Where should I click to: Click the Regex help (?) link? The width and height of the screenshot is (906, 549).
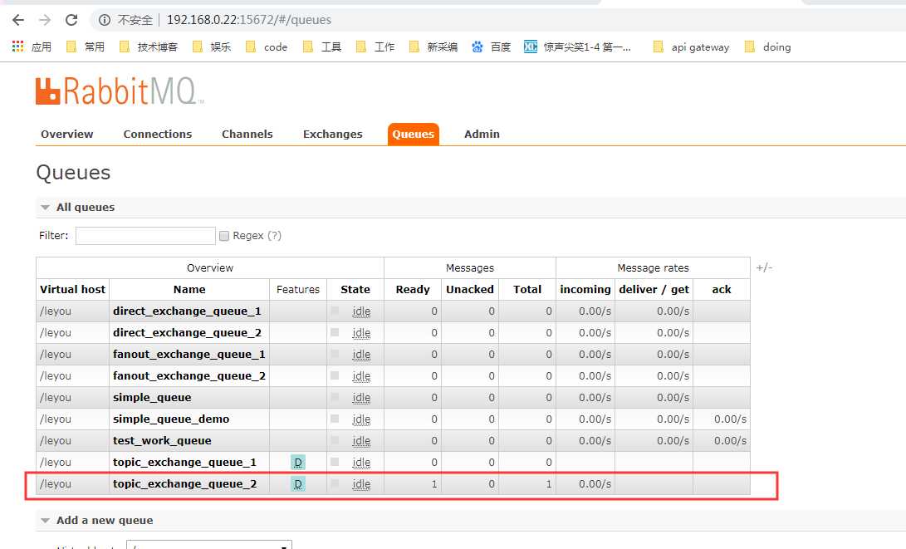(274, 236)
